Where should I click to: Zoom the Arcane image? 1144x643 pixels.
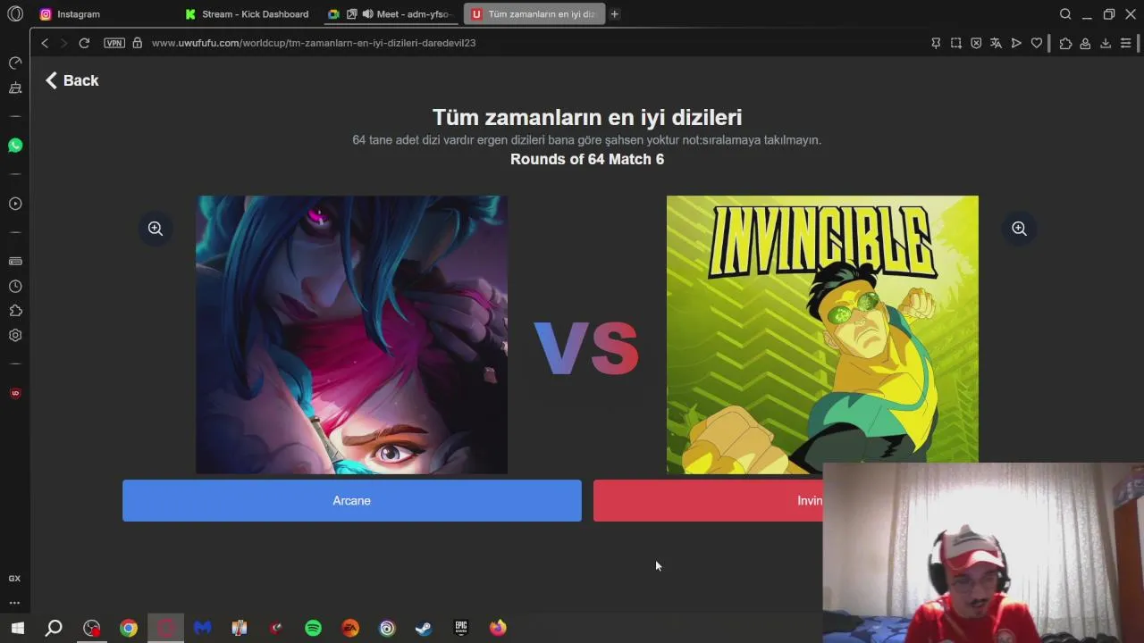point(156,229)
